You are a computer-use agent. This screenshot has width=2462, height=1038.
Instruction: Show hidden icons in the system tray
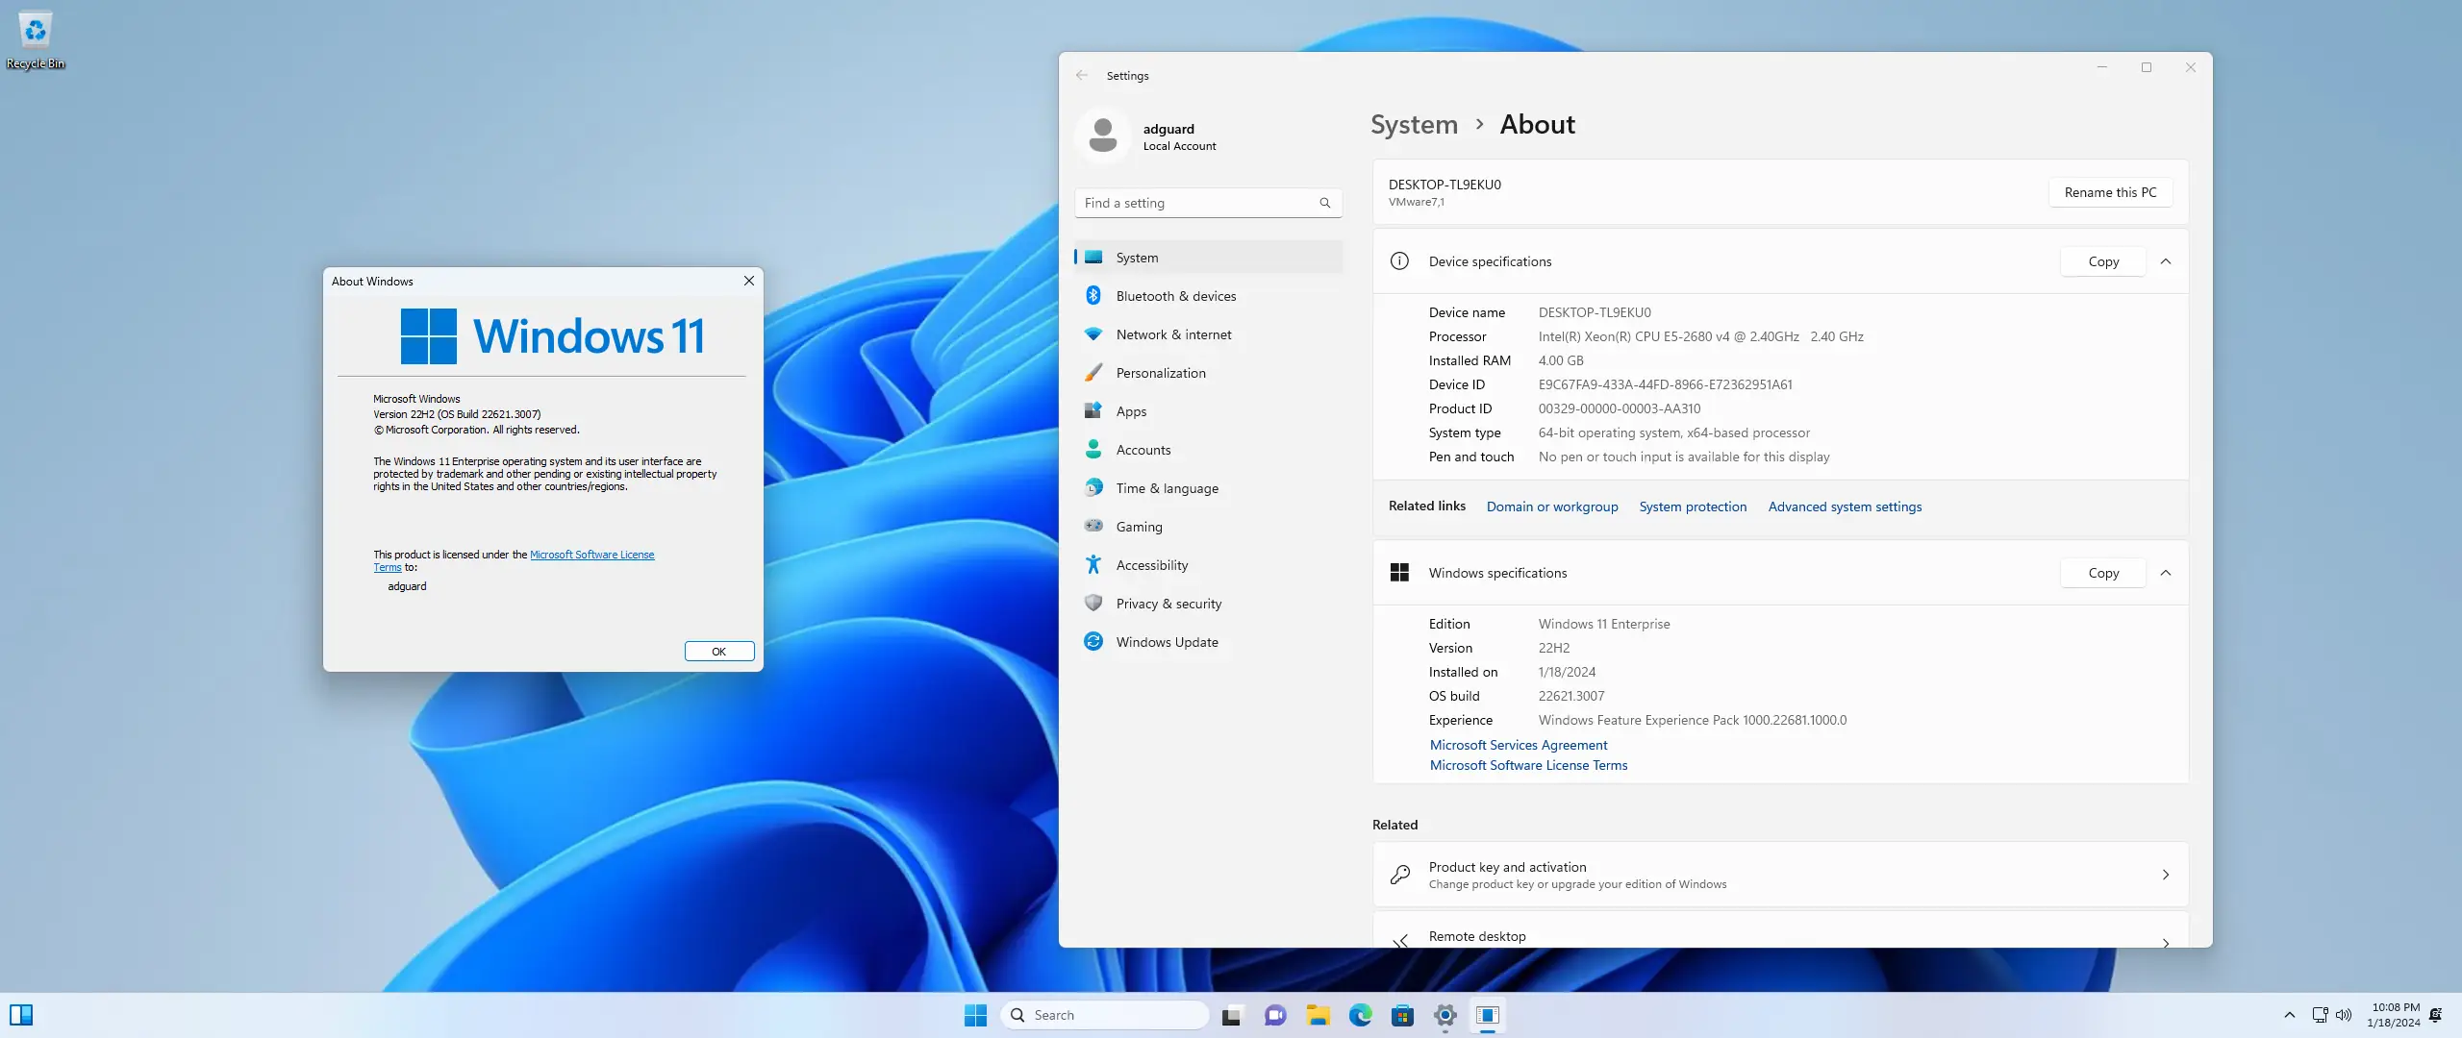point(2288,1014)
